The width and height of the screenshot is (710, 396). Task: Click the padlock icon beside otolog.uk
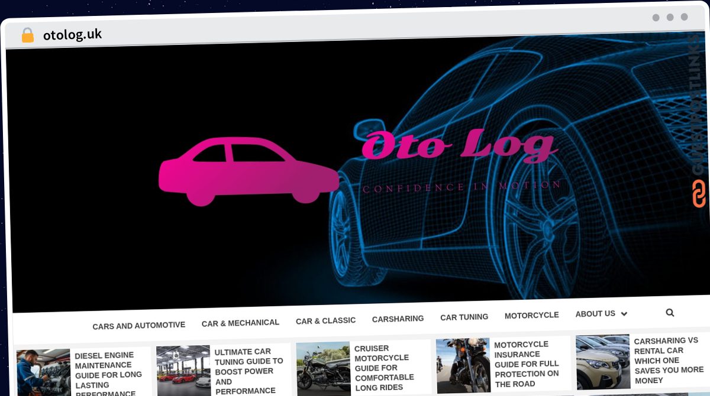(28, 35)
